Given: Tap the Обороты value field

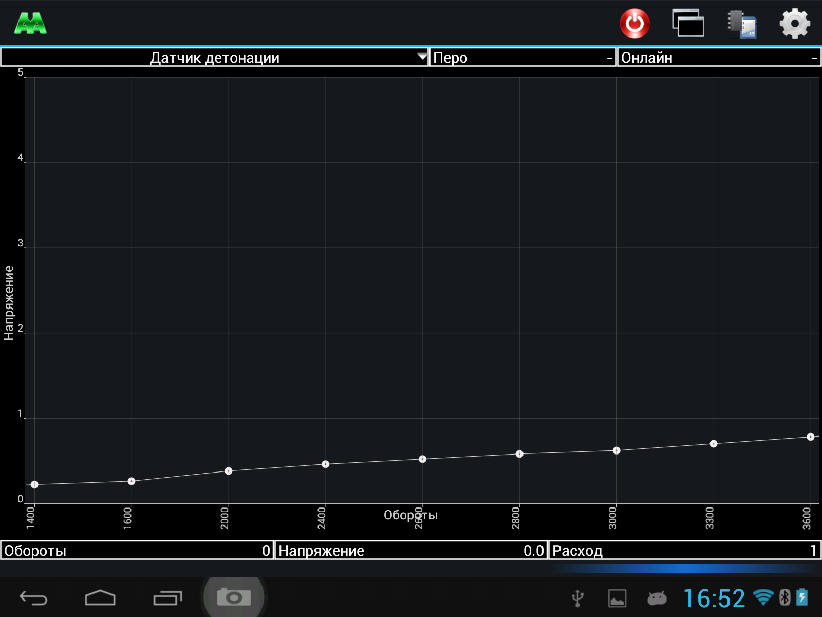Looking at the screenshot, I should pyautogui.click(x=137, y=551).
